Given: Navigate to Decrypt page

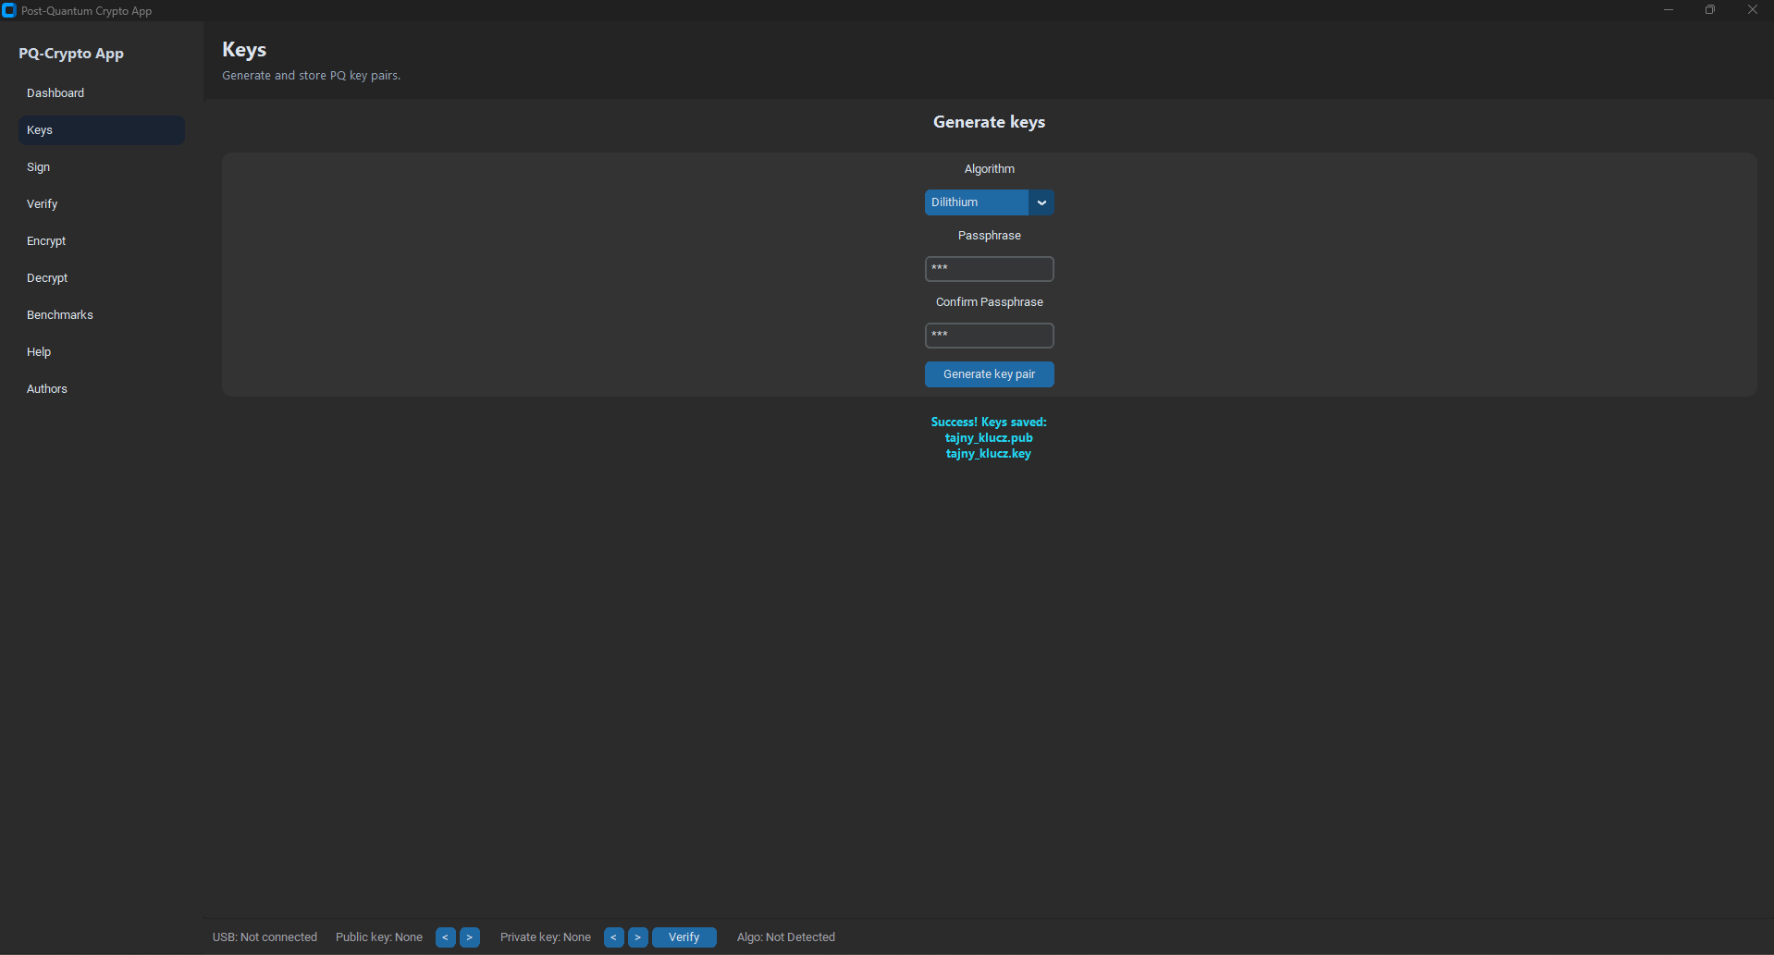Looking at the screenshot, I should coord(47,278).
